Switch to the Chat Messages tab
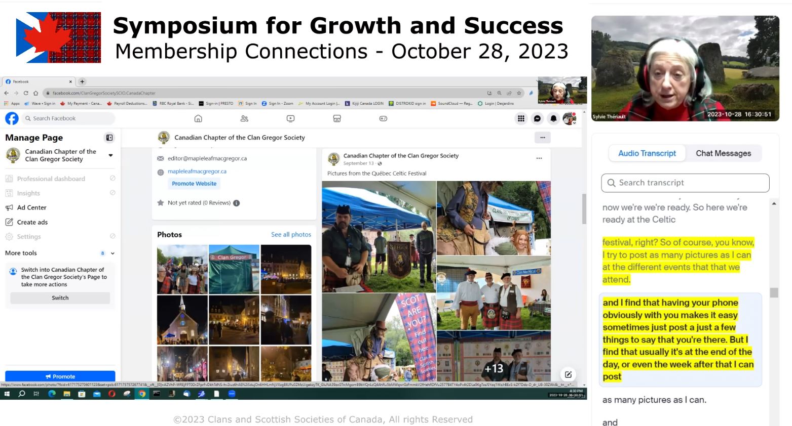Image resolution: width=792 pixels, height=426 pixels. [x=723, y=153]
